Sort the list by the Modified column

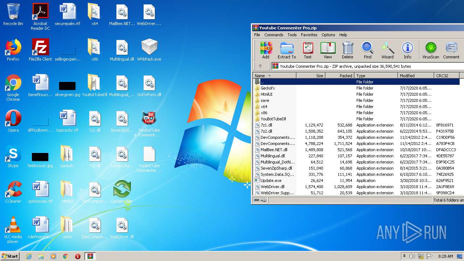tap(416, 75)
